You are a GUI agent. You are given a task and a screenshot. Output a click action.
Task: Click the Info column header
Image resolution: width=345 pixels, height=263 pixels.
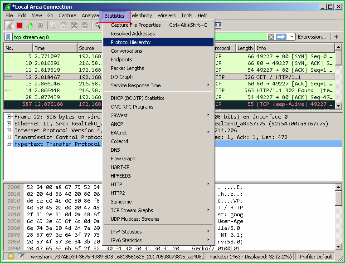pos(295,48)
